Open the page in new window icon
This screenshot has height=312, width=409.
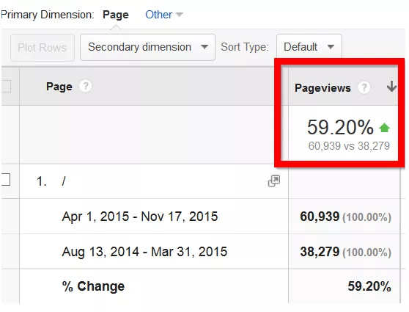[x=274, y=181]
